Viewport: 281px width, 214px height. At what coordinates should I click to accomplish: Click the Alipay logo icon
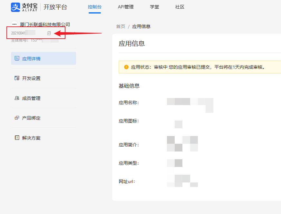(x=15, y=7)
